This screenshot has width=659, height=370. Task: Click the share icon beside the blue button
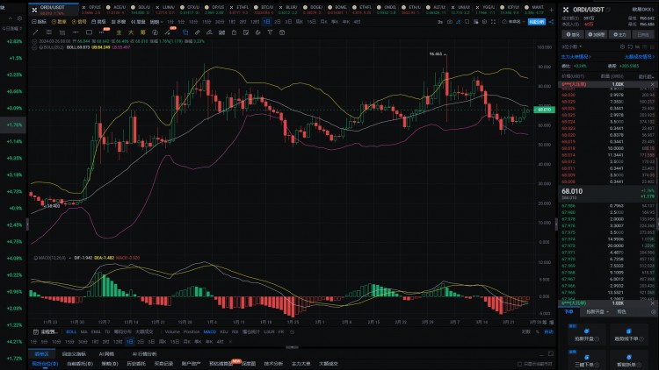pyautogui.click(x=551, y=21)
